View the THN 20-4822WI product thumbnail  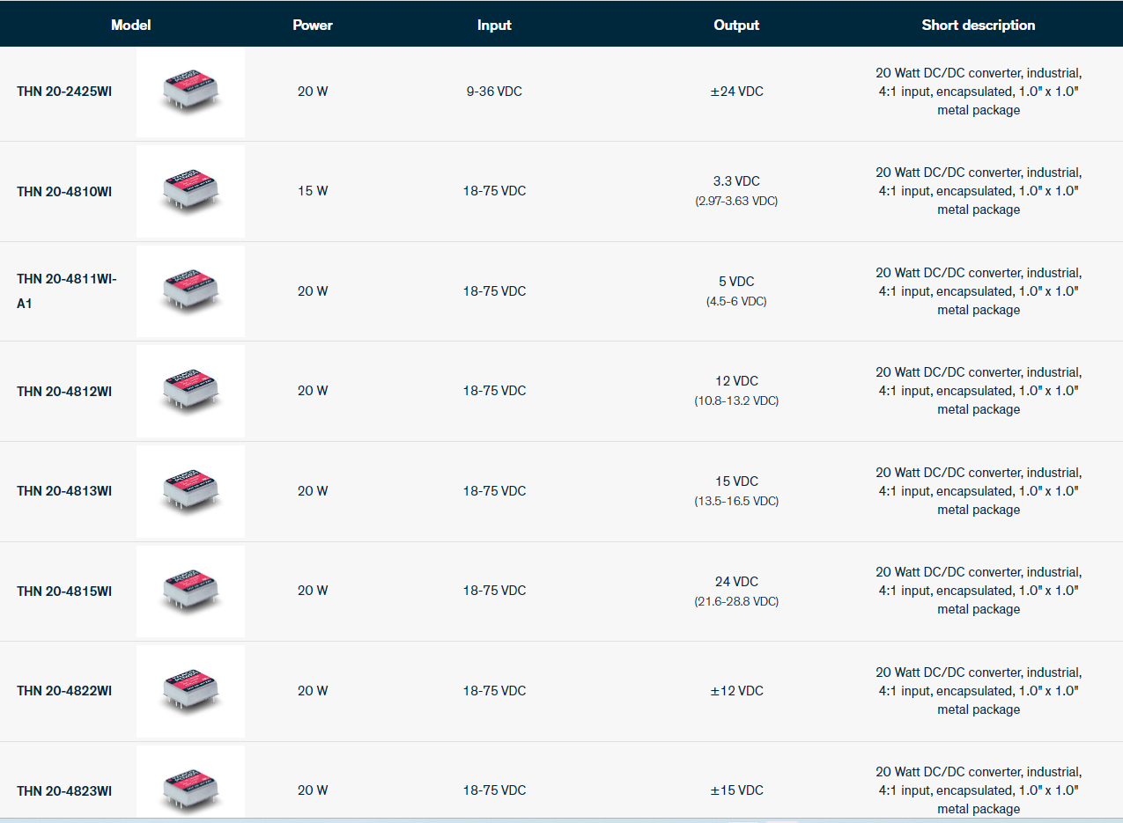[x=190, y=691]
